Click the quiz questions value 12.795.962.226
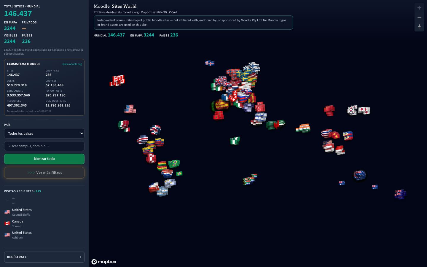427x267 pixels. [x=58, y=105]
